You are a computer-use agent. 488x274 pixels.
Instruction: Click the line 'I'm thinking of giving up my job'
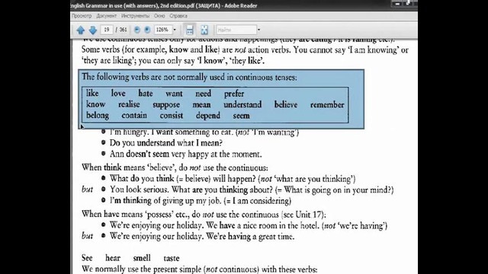[x=201, y=201]
